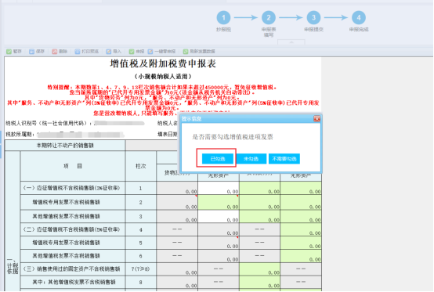
Task: Click row 4 服务 column 0.00 cell
Action: (x=219, y=229)
